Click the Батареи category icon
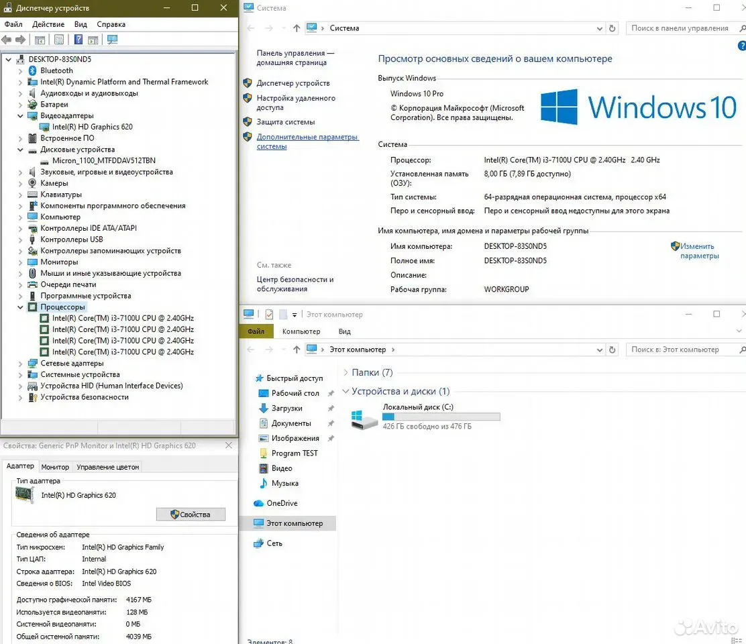This screenshot has width=746, height=644. [32, 104]
